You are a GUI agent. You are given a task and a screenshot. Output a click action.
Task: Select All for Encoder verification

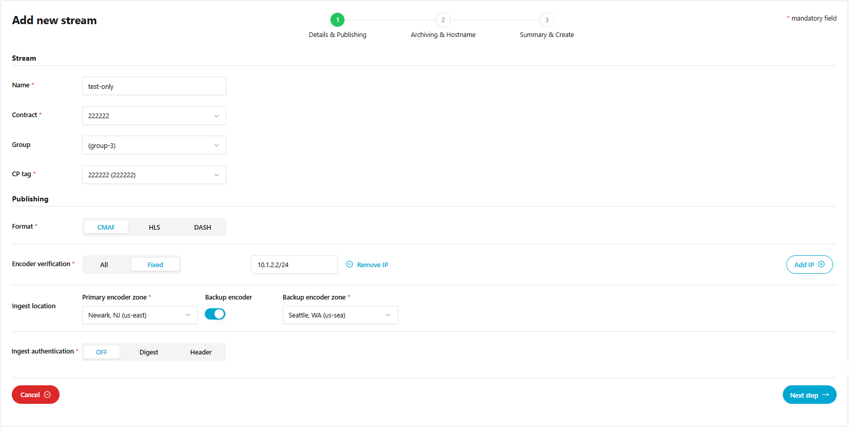click(x=104, y=265)
